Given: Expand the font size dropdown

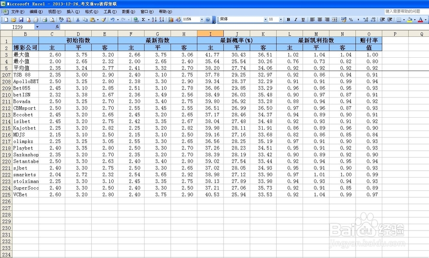Looking at the screenshot, I should pos(281,20).
